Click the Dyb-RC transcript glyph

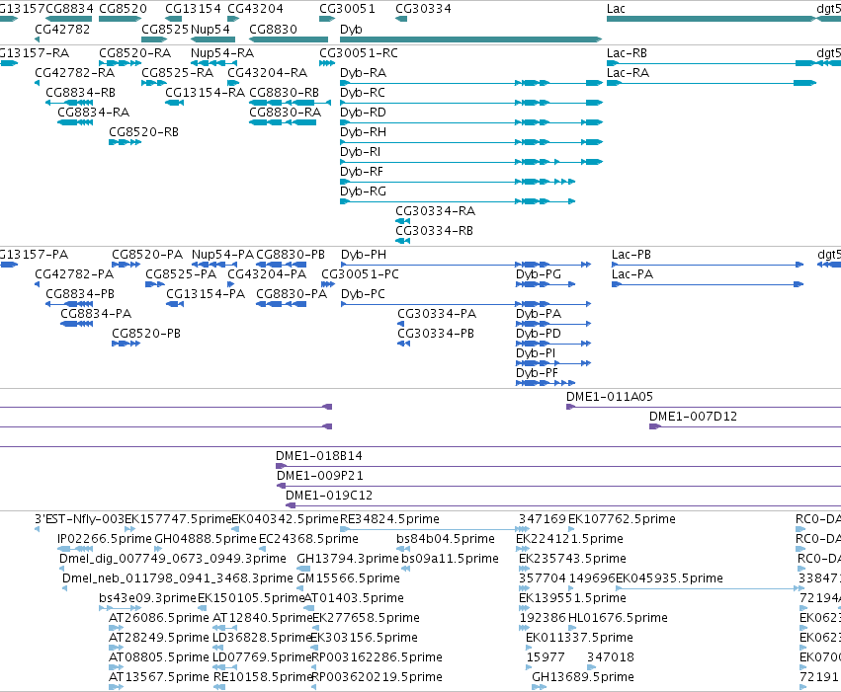point(471,103)
